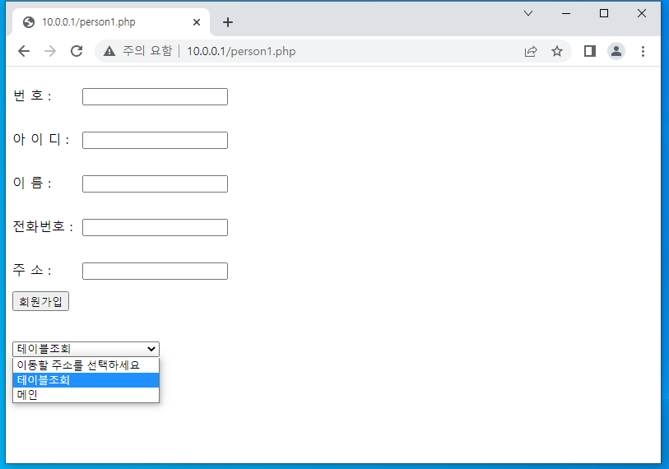Close the 10.0.0.1/person1.php tab
Viewport: 669px width, 469px height.
(197, 22)
